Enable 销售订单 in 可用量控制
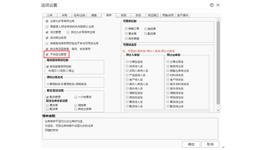The width and height of the screenshot is (263, 150). [x=126, y=28]
